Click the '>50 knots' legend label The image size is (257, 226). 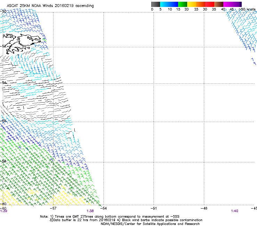[247, 9]
